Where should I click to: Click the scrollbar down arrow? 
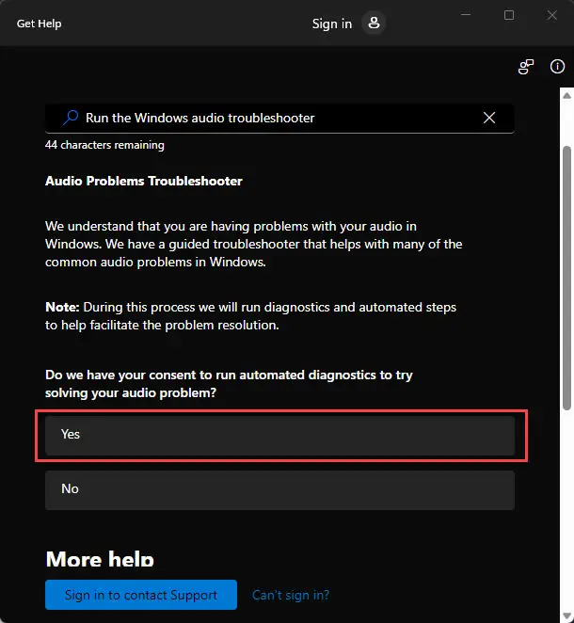567,616
